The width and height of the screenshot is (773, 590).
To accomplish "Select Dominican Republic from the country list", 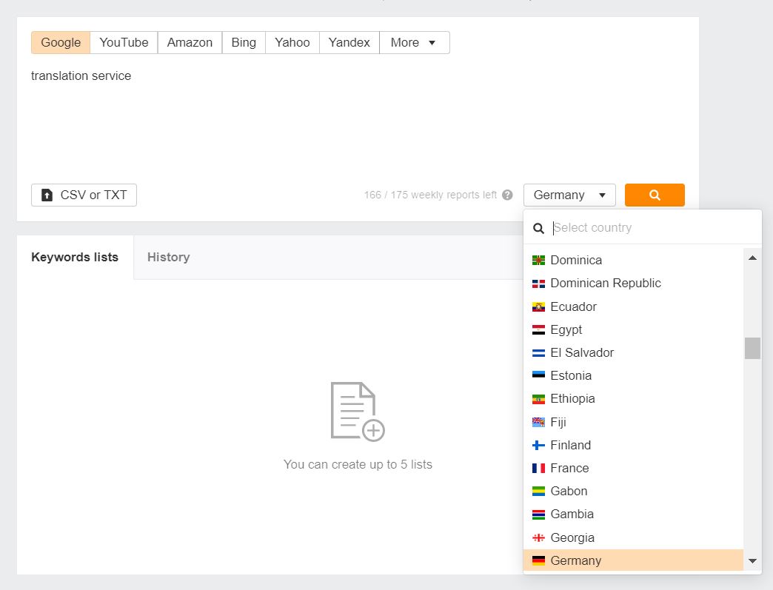I will [x=606, y=283].
